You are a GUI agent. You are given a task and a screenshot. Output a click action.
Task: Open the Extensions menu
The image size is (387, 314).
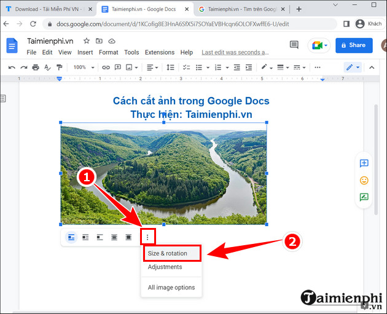(x=160, y=52)
